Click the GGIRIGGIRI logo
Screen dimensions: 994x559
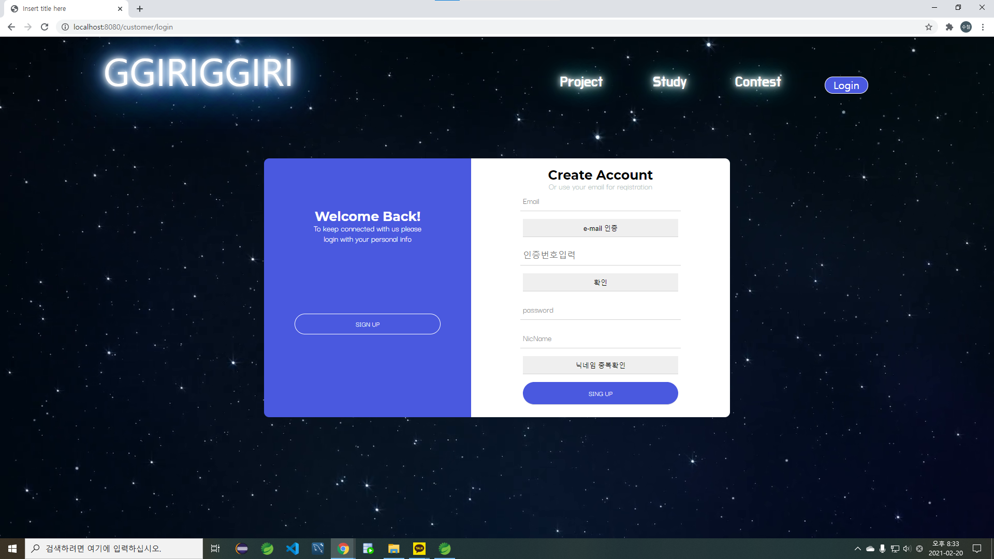pyautogui.click(x=198, y=72)
